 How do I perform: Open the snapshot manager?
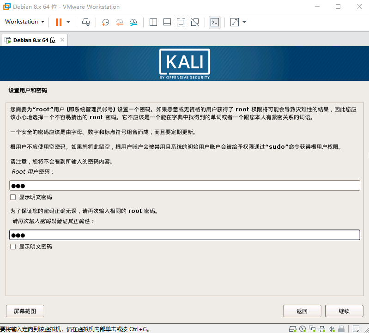point(133,22)
